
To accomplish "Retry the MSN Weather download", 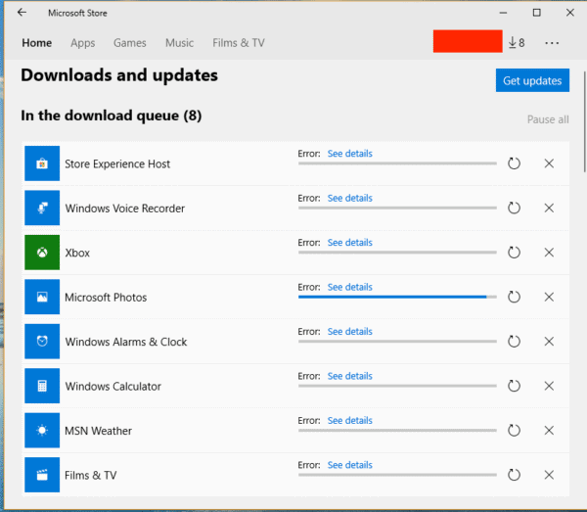I will pos(514,431).
